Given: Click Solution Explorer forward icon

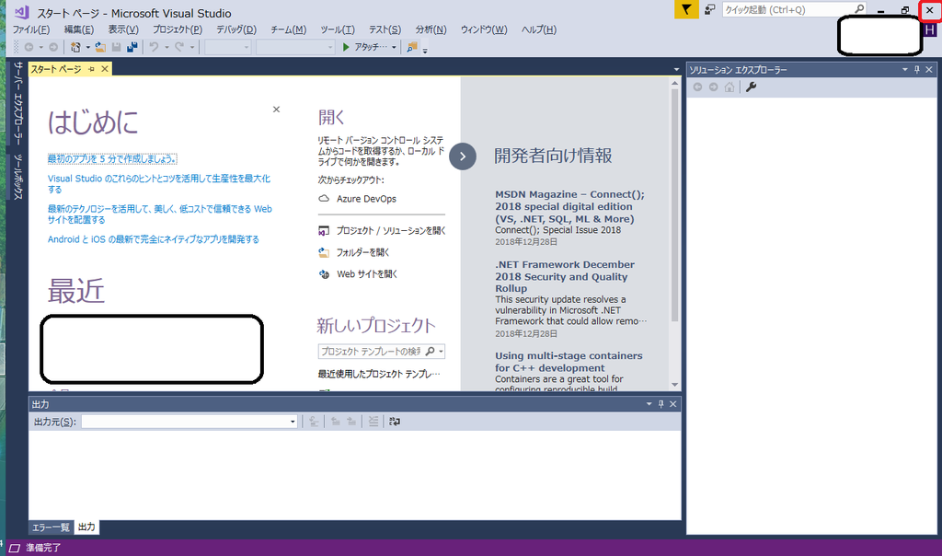Looking at the screenshot, I should pos(713,87).
